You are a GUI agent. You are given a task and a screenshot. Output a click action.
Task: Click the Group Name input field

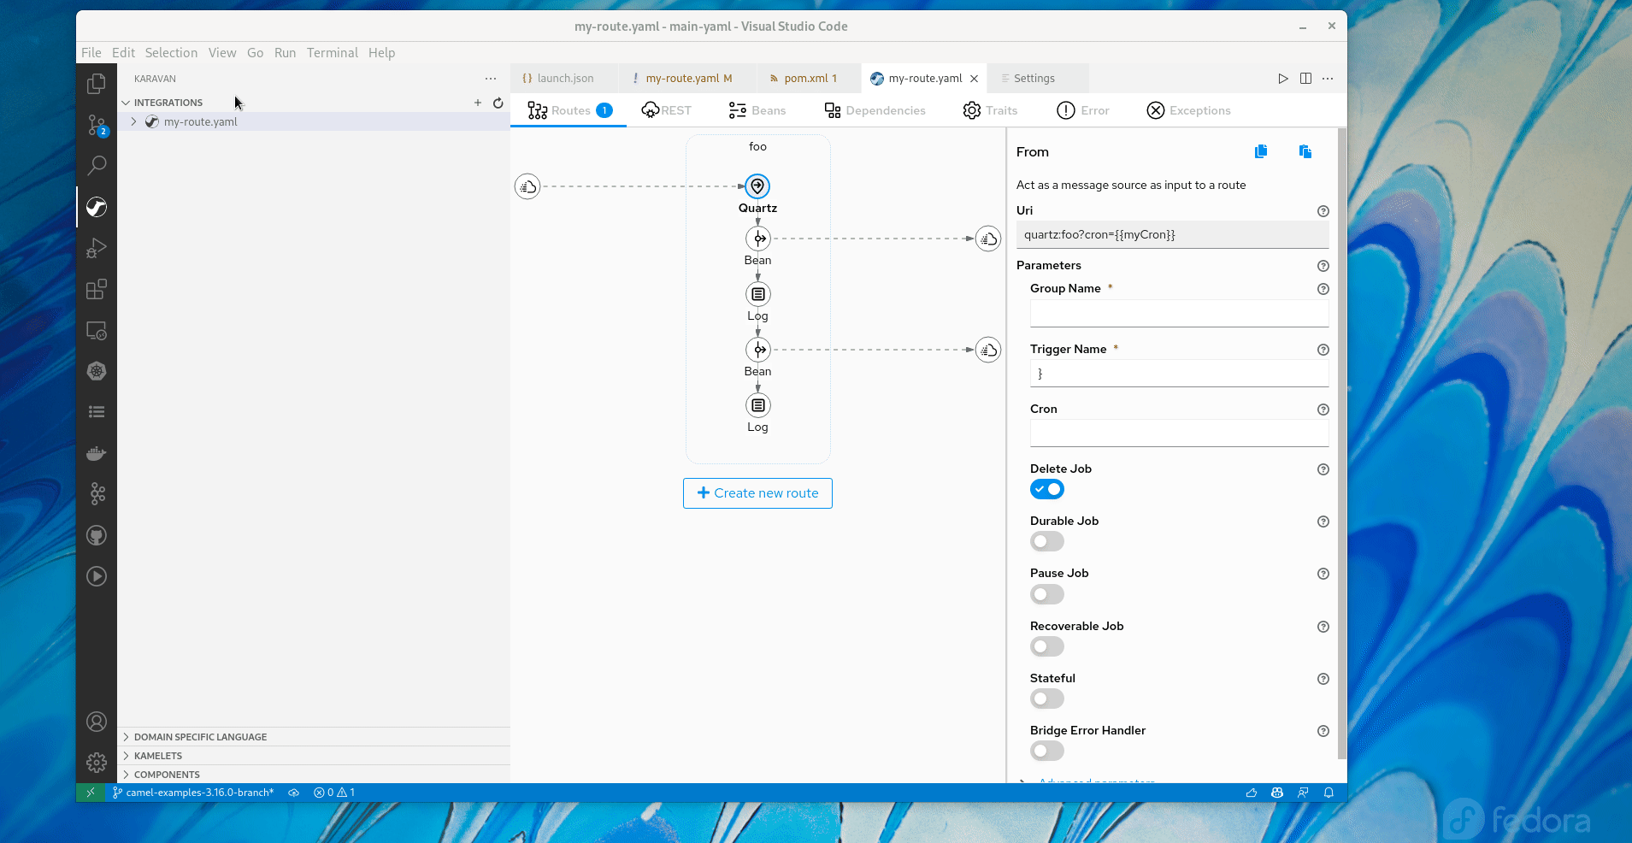pos(1179,314)
